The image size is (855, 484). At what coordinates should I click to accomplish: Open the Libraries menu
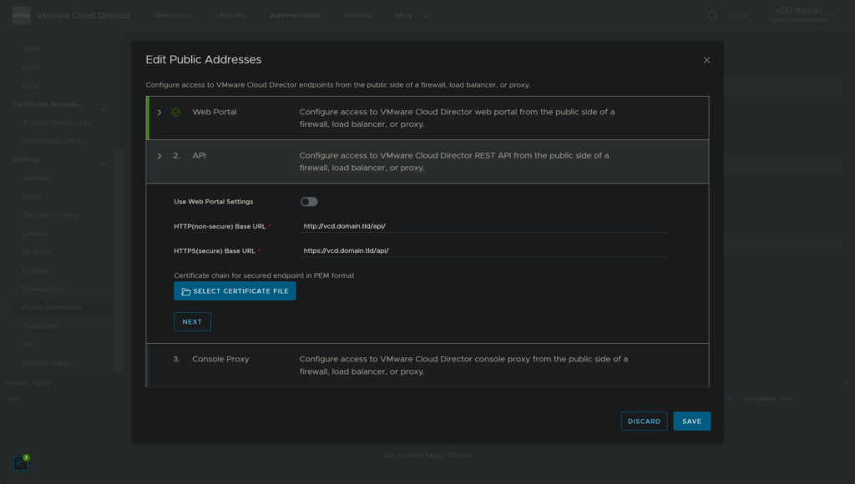pyautogui.click(x=230, y=15)
